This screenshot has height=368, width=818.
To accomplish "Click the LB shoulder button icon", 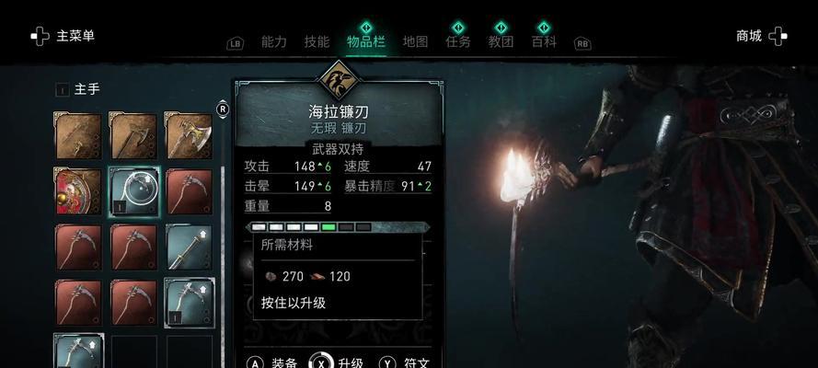I will tap(236, 44).
